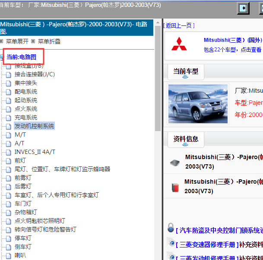This screenshot has height=260, width=263.
Task: Select 发动机控制系统 in the tree
Action: click(34, 126)
